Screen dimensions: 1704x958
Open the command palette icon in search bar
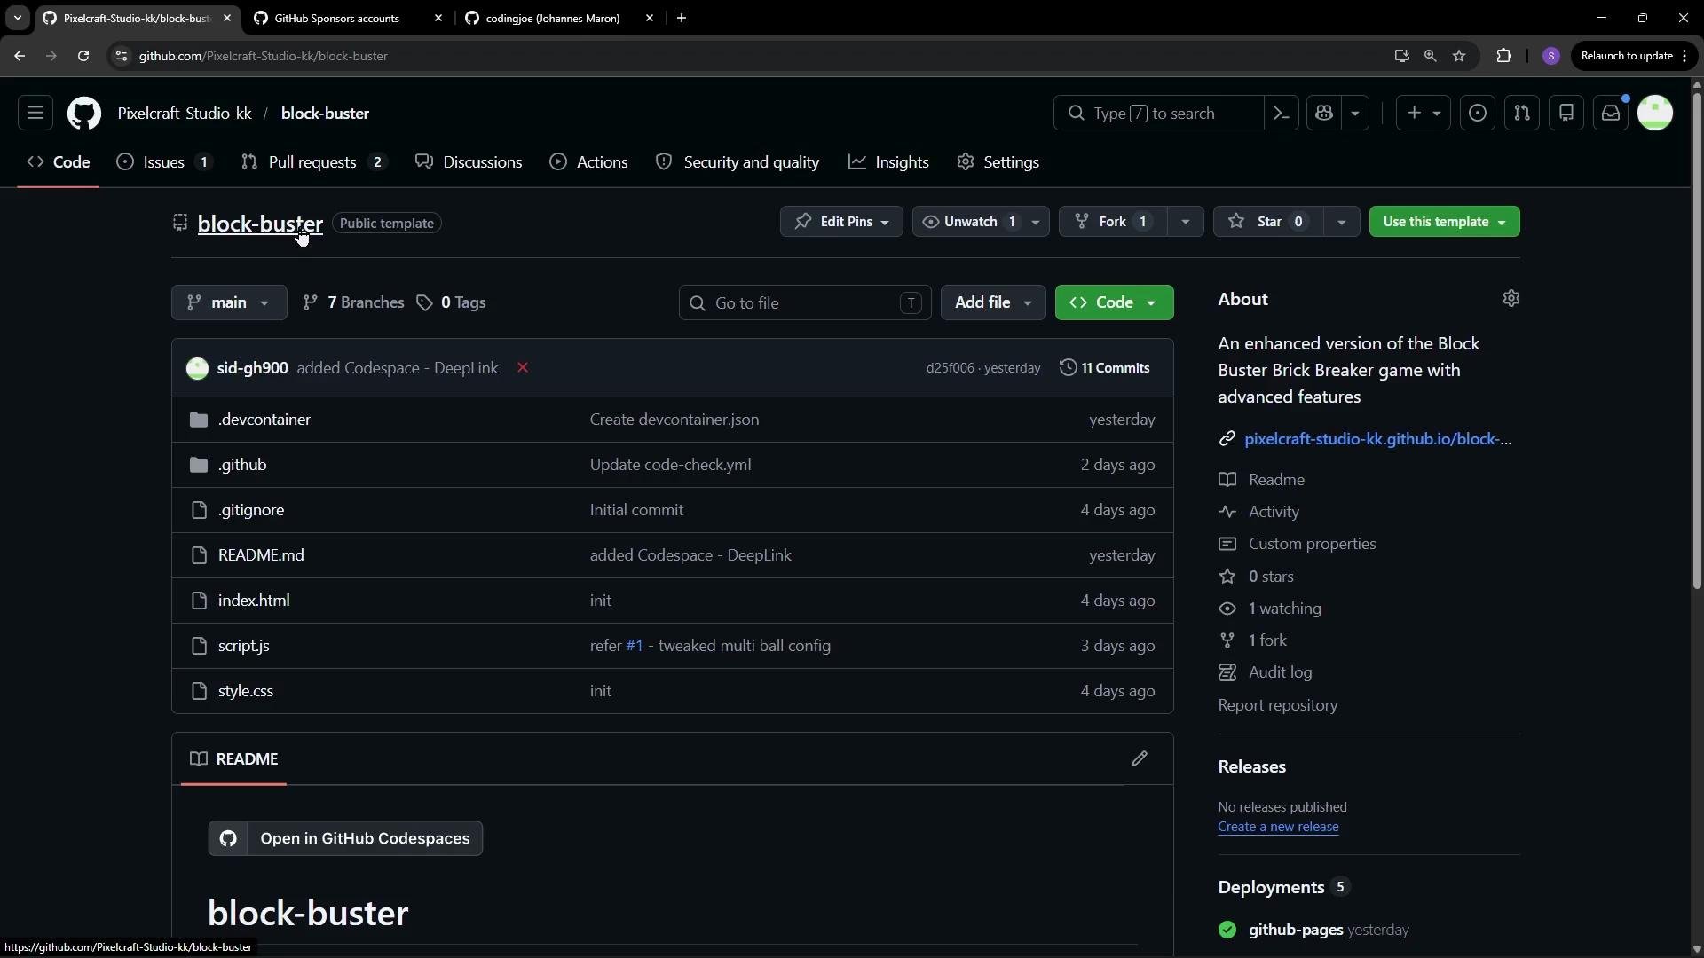[x=1282, y=114]
